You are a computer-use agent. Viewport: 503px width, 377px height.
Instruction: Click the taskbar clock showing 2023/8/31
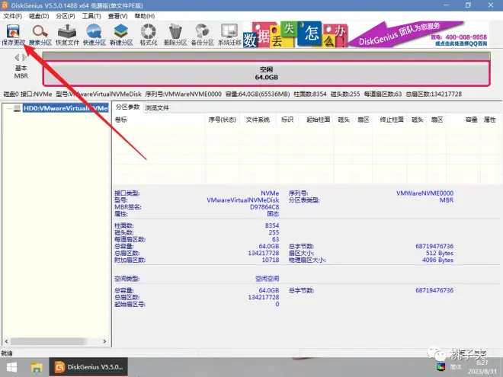(x=482, y=367)
